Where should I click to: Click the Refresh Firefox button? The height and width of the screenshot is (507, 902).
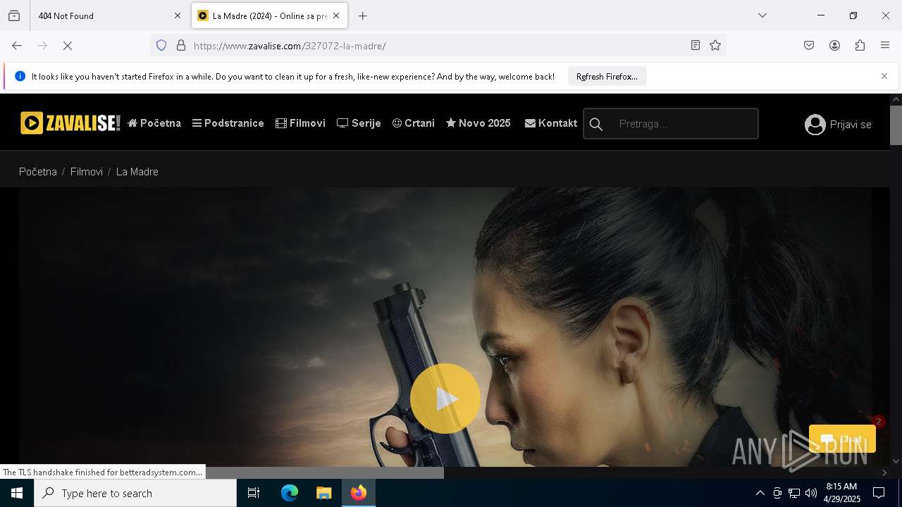click(607, 76)
